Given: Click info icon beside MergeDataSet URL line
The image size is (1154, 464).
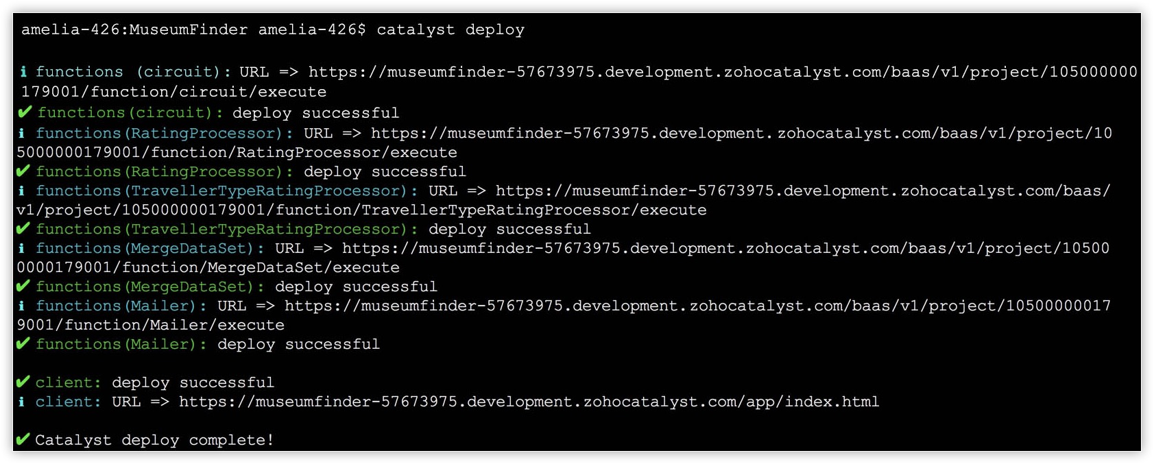Looking at the screenshot, I should coord(22,248).
